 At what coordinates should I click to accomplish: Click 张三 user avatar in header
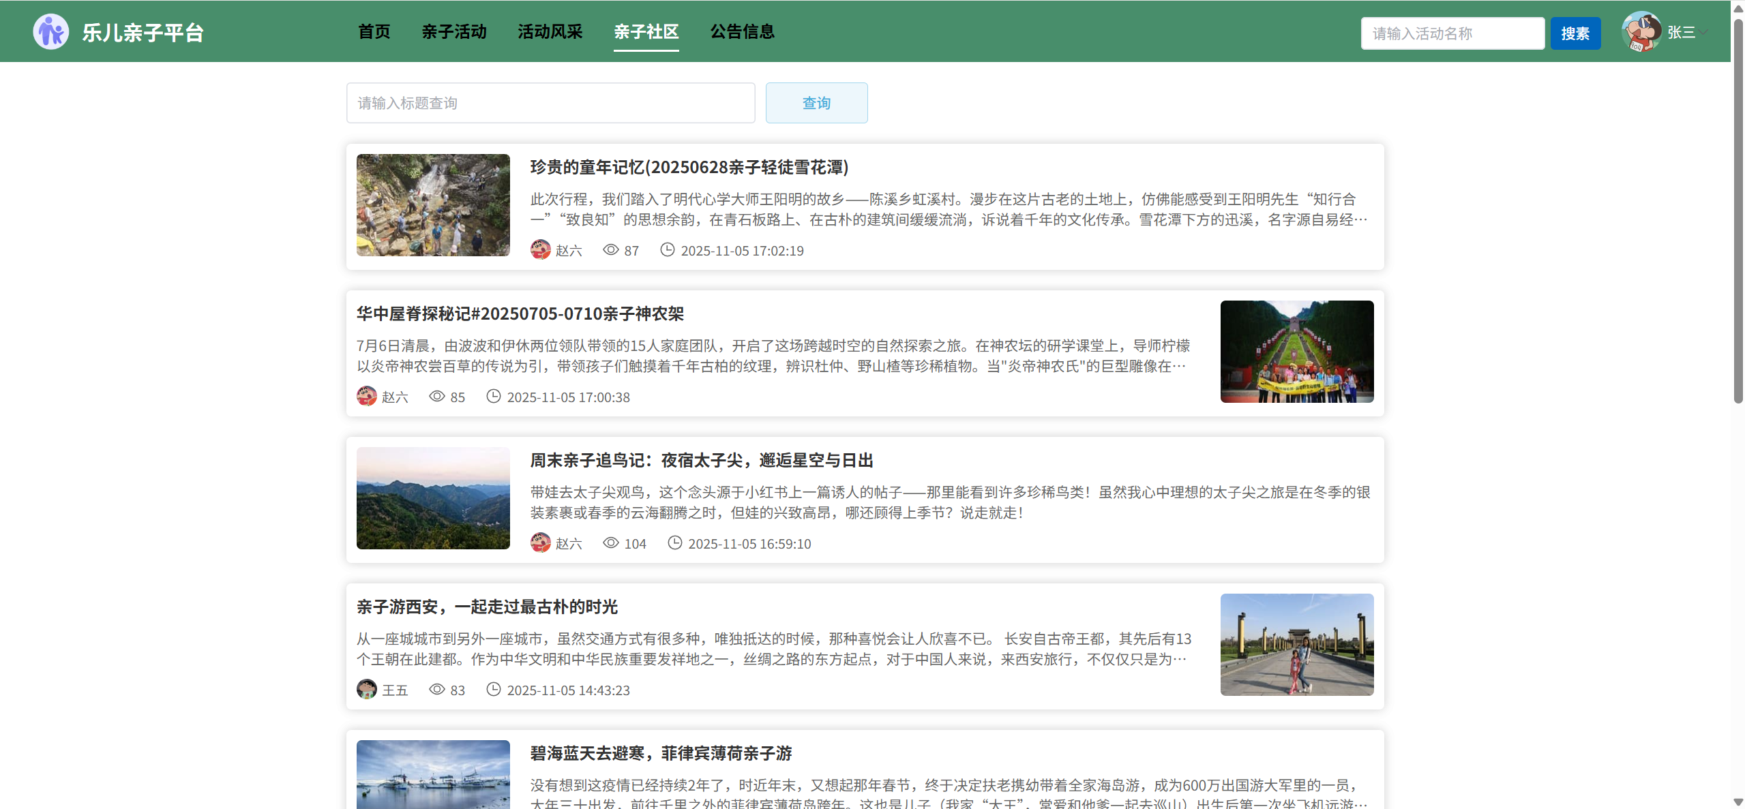(1641, 32)
